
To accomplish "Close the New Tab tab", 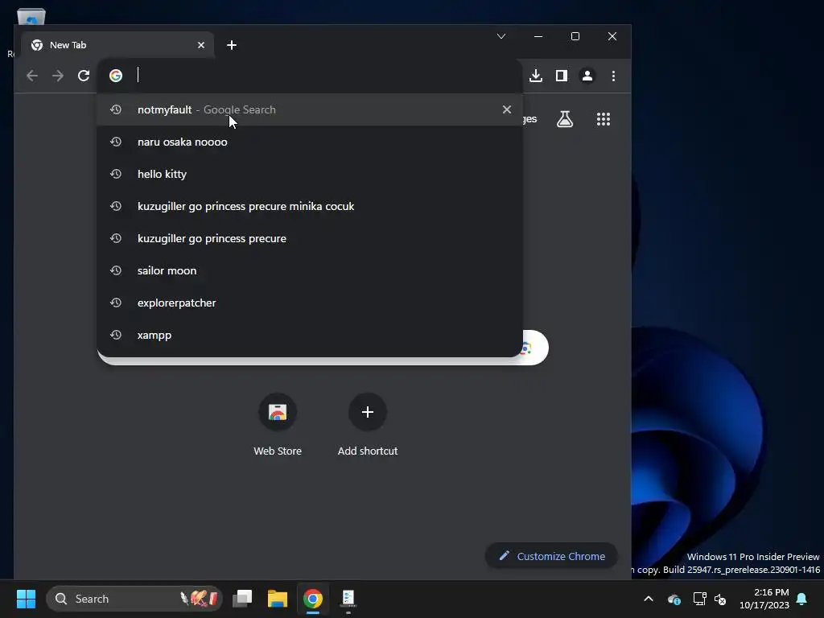I will pos(200,45).
